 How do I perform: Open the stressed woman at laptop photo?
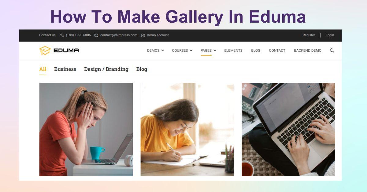86,129
